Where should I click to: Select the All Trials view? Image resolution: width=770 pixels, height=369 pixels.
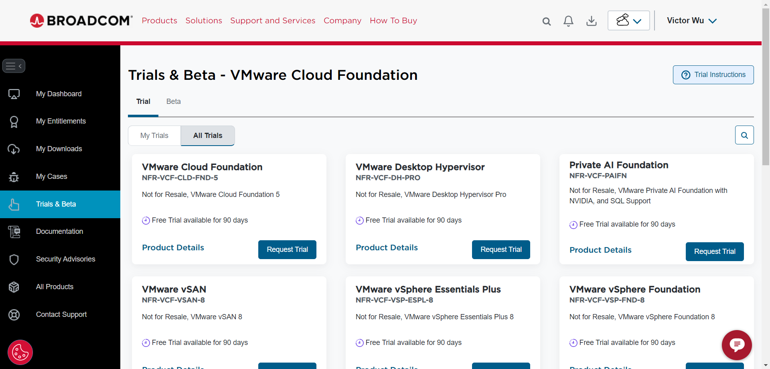click(x=208, y=136)
